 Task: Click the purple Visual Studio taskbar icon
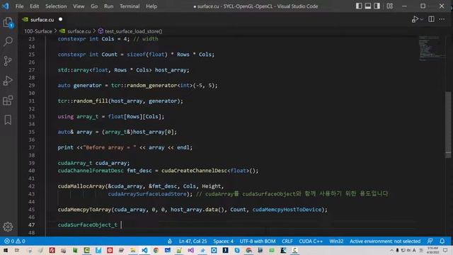pyautogui.click(x=190, y=250)
